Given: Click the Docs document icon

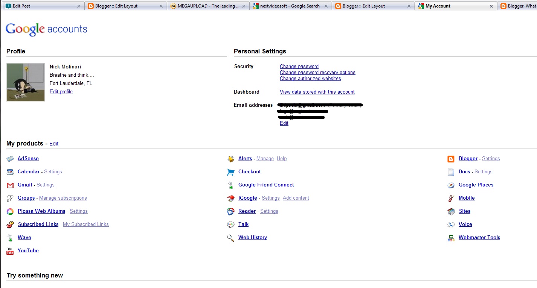Looking at the screenshot, I should 451,172.
